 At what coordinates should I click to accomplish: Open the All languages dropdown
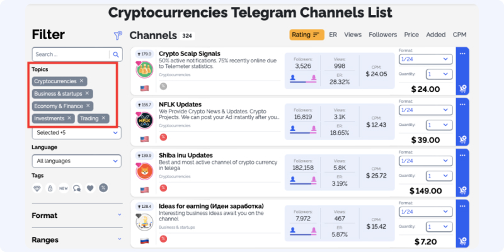click(x=76, y=161)
